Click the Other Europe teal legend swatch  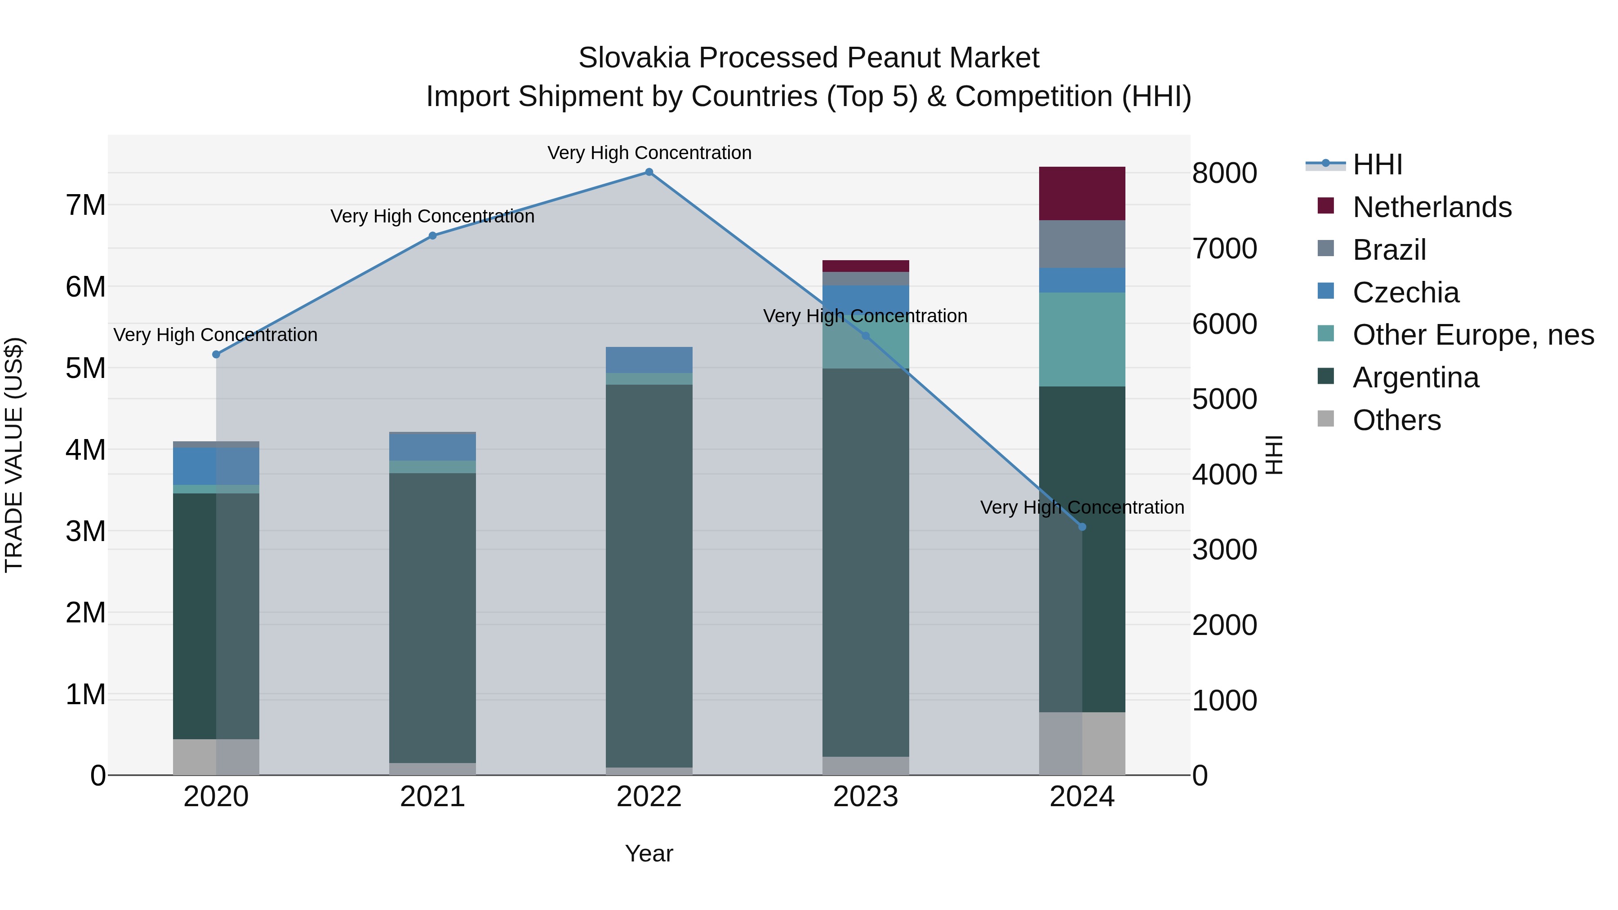click(1326, 333)
